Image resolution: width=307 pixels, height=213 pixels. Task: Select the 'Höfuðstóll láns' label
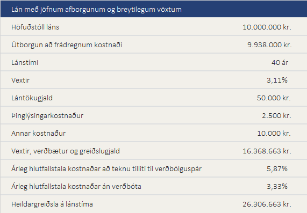(35, 27)
